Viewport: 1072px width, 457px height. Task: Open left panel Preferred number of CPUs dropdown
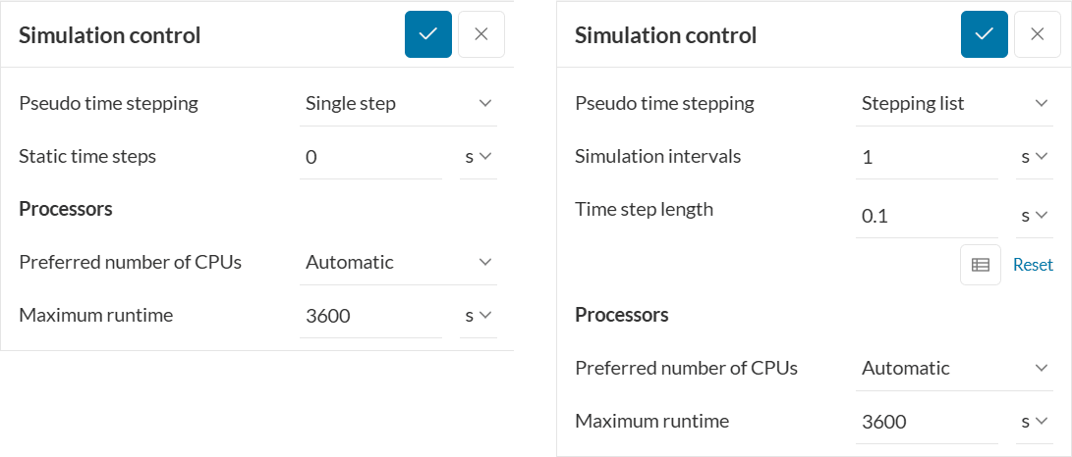pyautogui.click(x=398, y=262)
